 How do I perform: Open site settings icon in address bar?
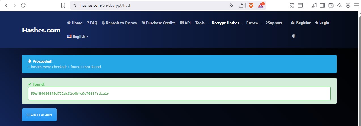point(74,5)
